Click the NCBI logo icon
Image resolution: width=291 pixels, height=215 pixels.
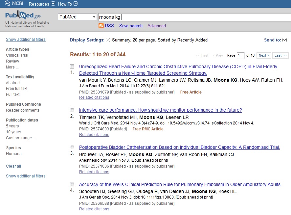coord(14,3)
